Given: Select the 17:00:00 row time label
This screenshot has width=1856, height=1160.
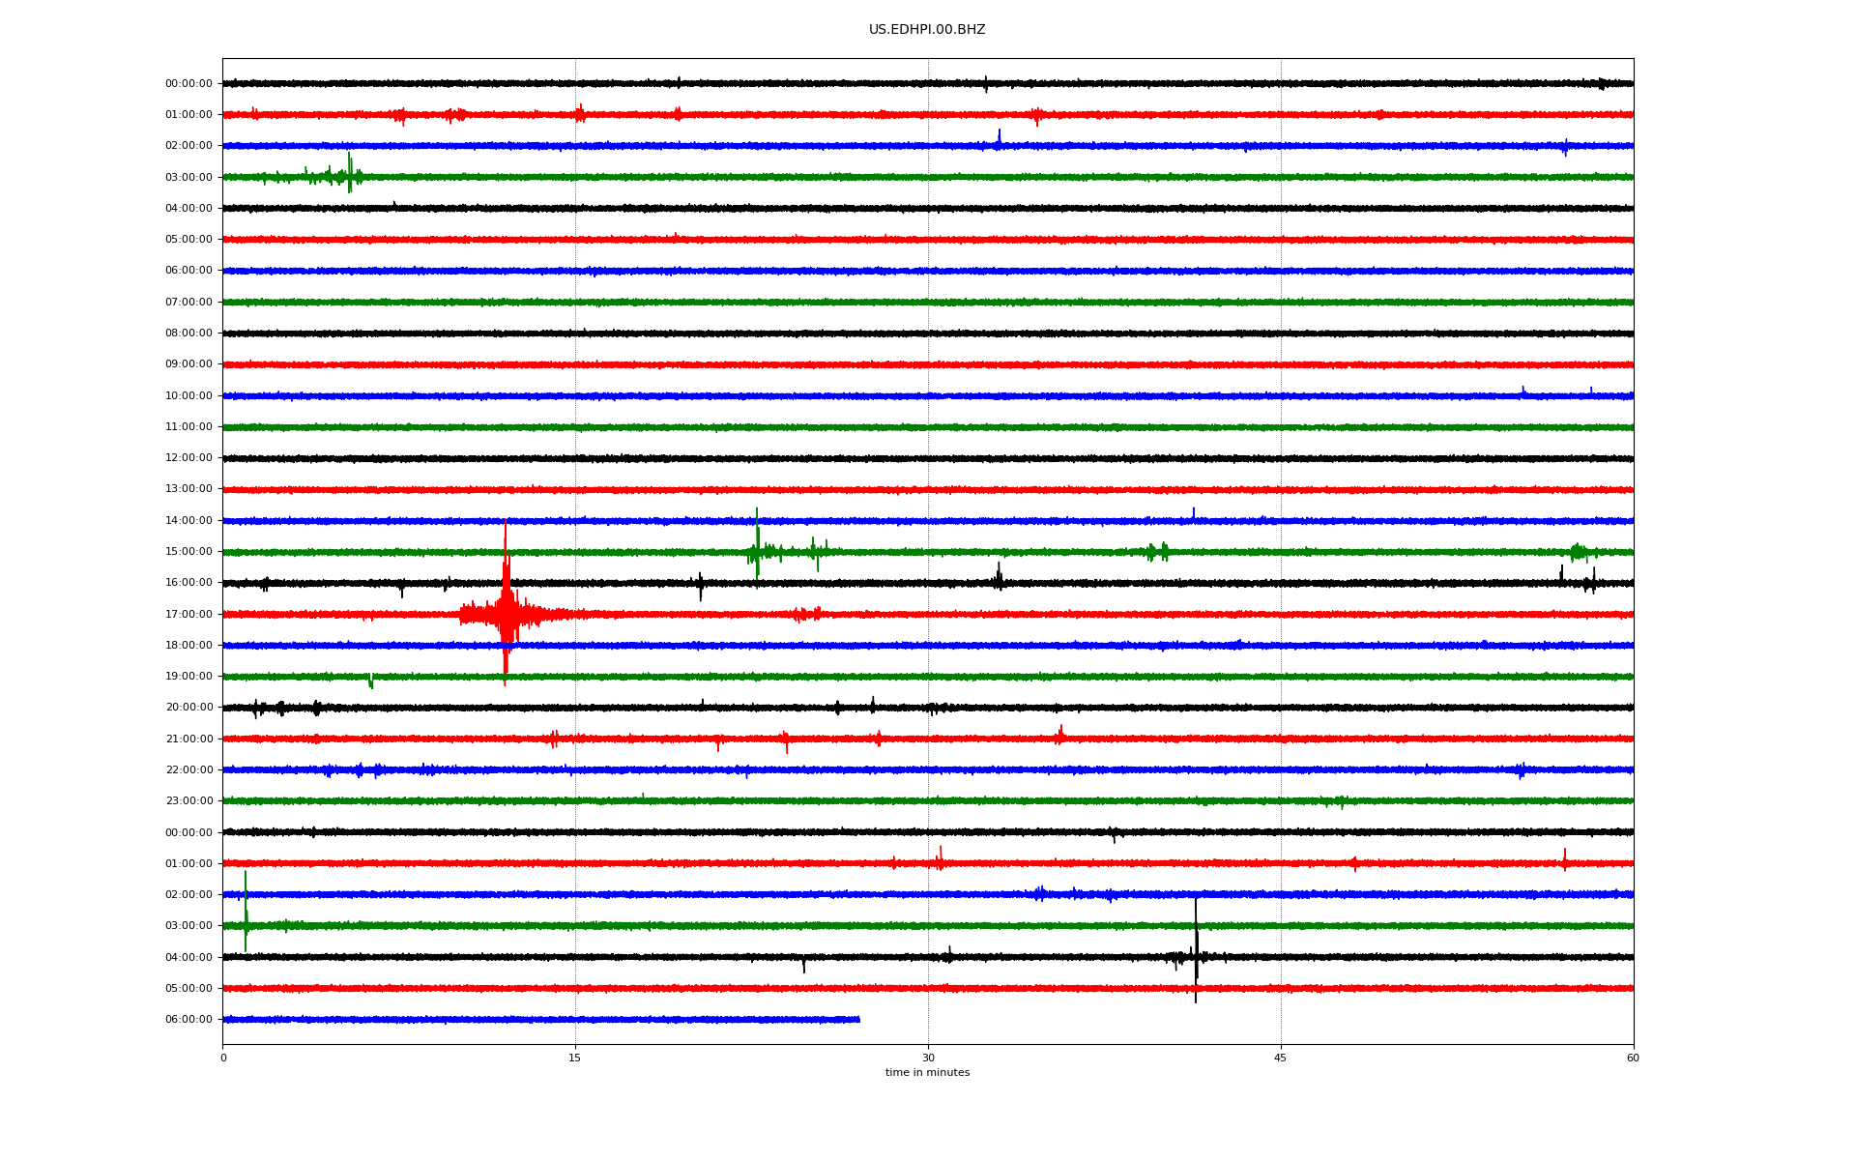Looking at the screenshot, I should 188,614.
